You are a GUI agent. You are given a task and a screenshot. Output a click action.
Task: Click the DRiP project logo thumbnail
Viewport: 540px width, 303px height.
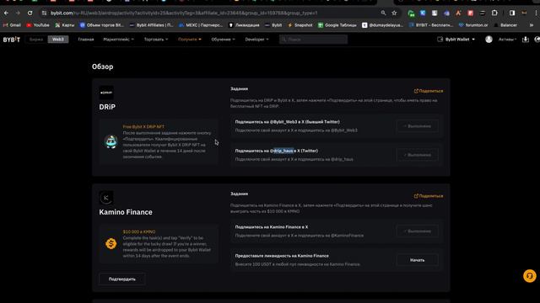106,93
